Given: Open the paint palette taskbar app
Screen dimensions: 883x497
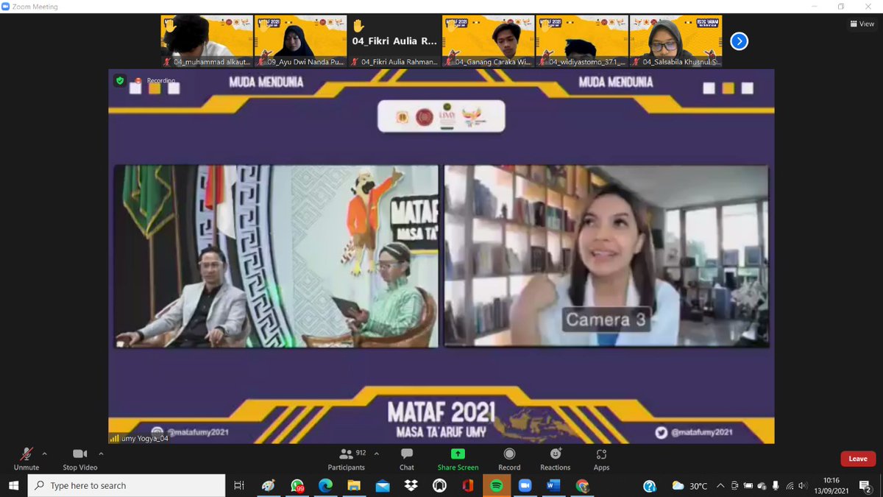Looking at the screenshot, I should click(269, 486).
